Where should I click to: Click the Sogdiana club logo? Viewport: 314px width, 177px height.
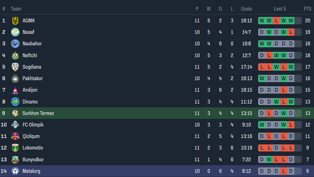[15, 67]
